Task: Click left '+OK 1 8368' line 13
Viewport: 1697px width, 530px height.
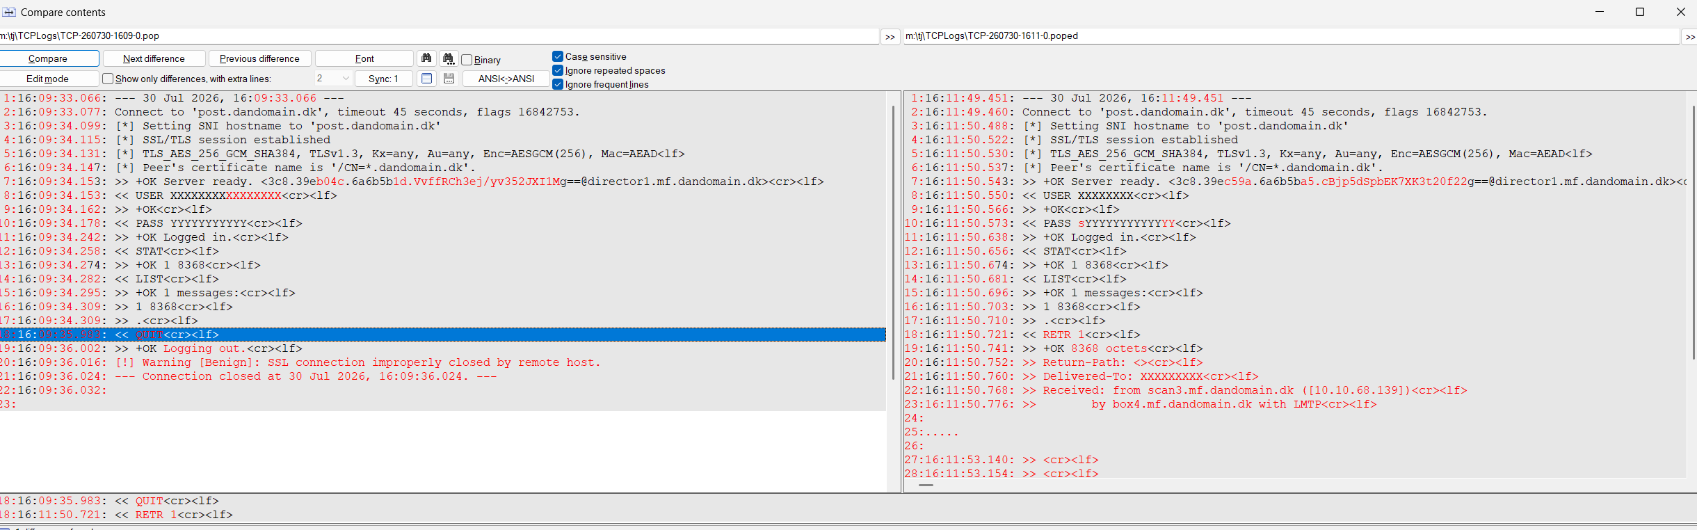Action: point(443,265)
